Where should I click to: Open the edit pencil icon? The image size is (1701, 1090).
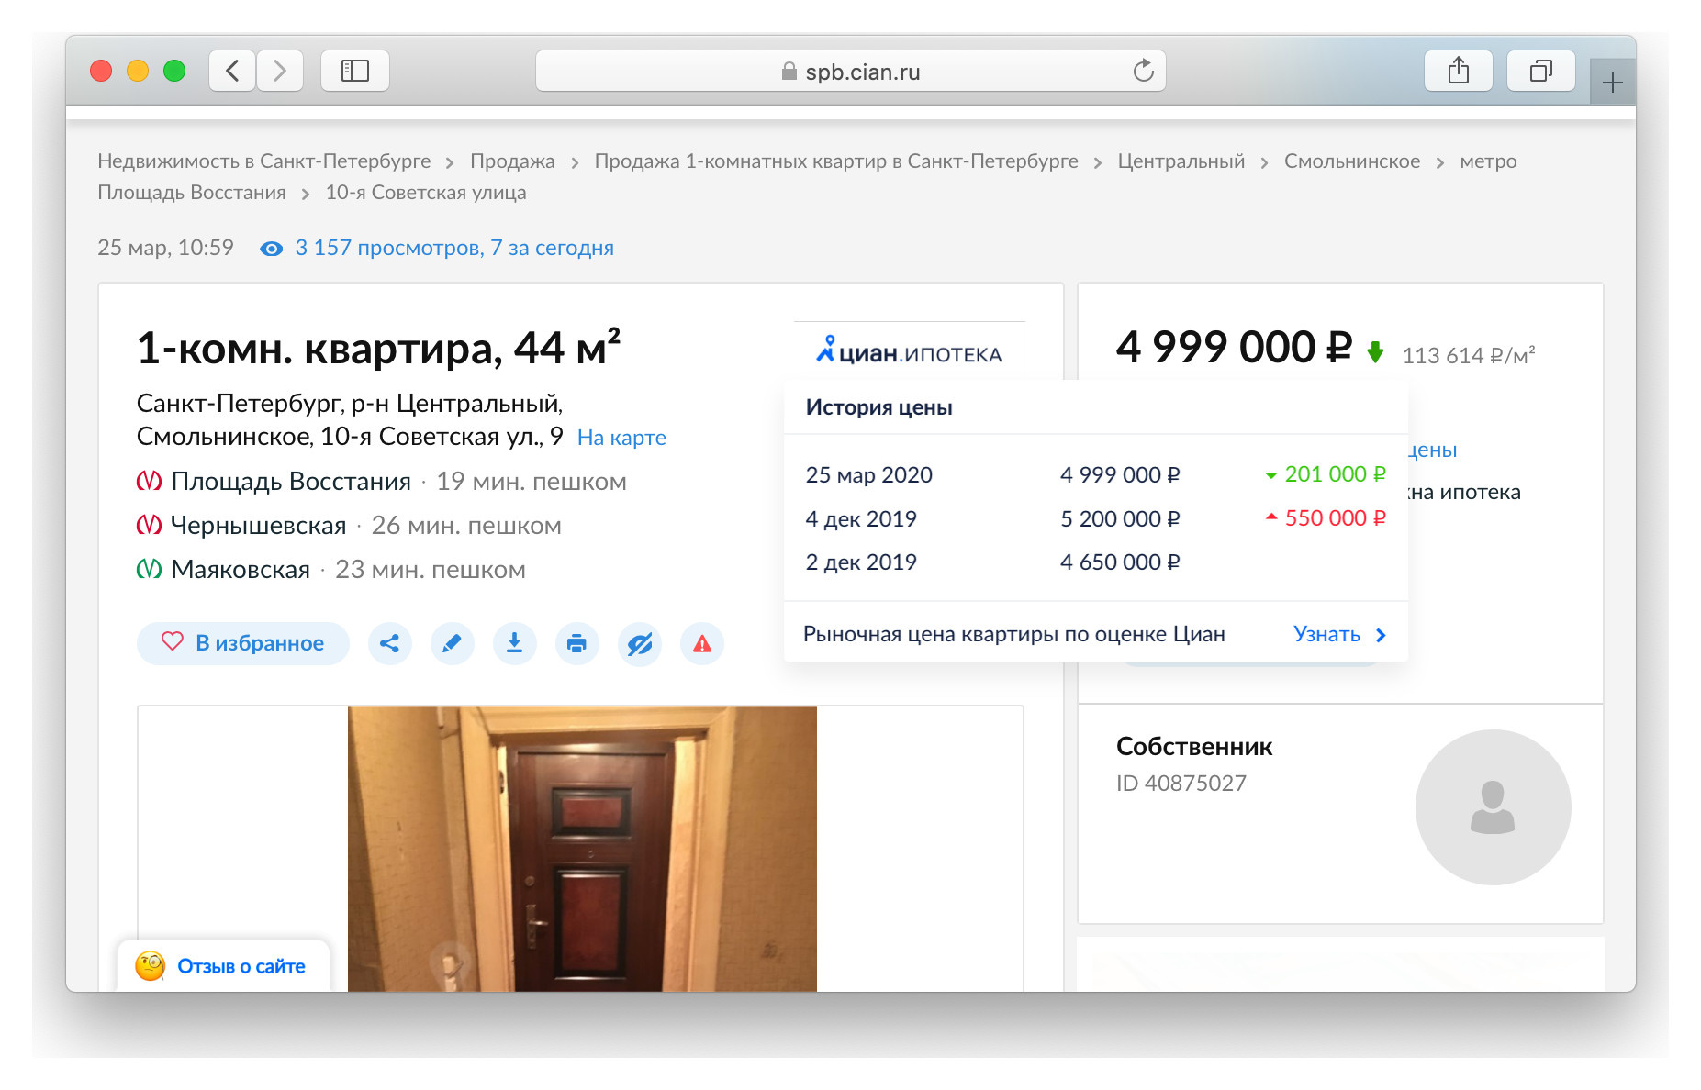click(453, 643)
